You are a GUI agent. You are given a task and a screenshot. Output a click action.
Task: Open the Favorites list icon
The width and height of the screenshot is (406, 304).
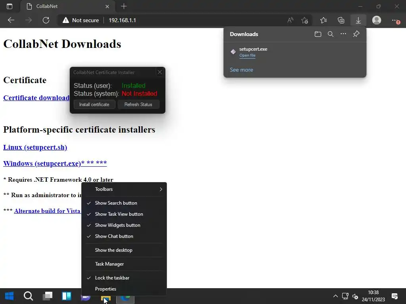324,20
